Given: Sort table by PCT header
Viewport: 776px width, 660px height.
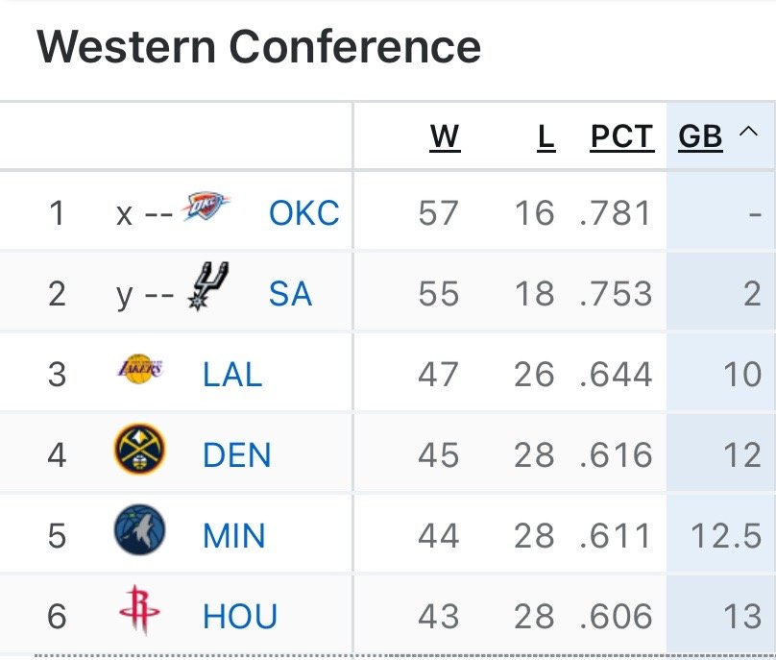Looking at the screenshot, I should point(621,137).
